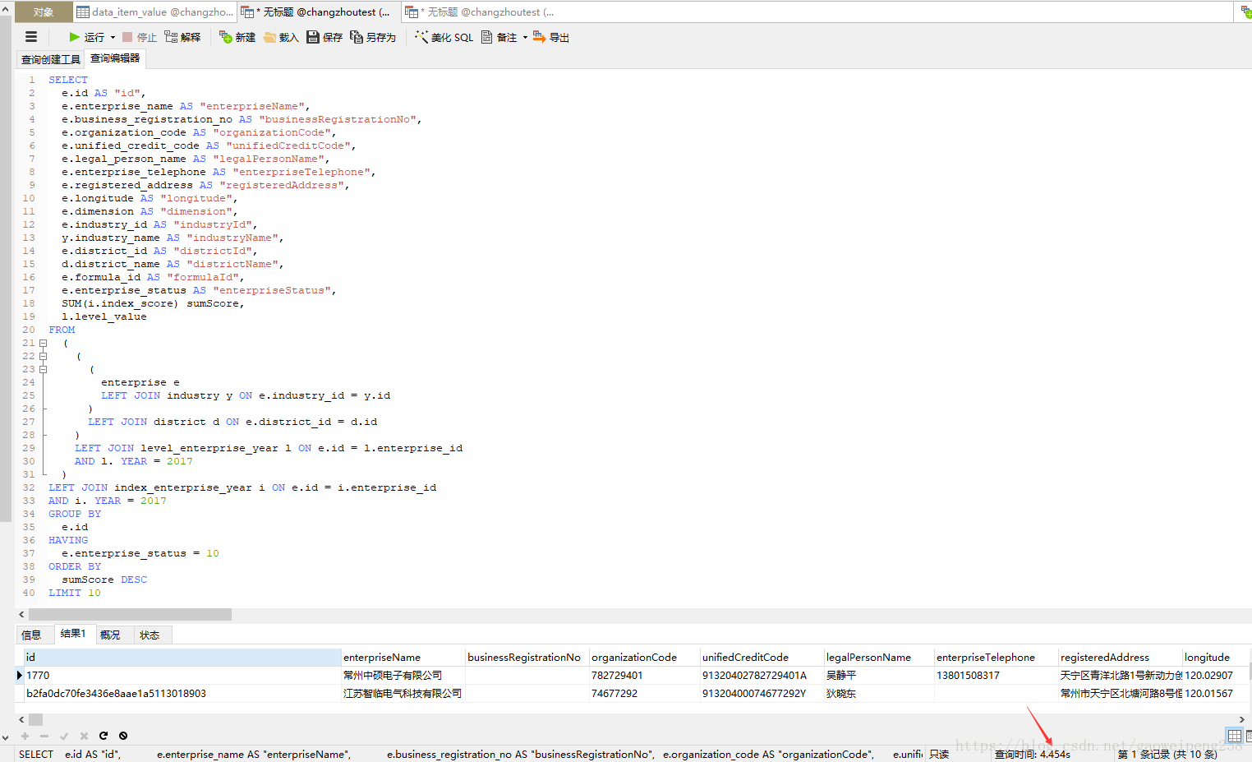The width and height of the screenshot is (1252, 762).
Task: Select the active 无标题 @changzhoutest query tab
Action: point(320,12)
